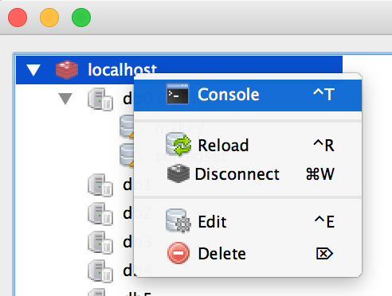The image size is (392, 296).
Task: Click the green arrows Reload icon
Action: pyautogui.click(x=178, y=144)
